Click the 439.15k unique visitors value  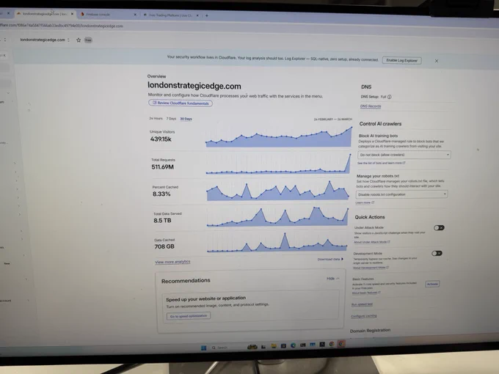161,139
